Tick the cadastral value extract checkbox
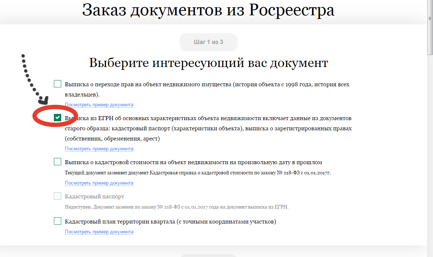Image resolution: width=433 pixels, height=257 pixels. point(58,162)
